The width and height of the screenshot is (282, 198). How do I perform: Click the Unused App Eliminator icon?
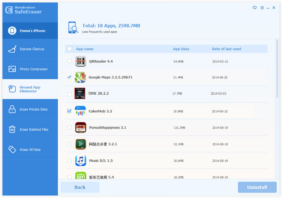point(12,89)
